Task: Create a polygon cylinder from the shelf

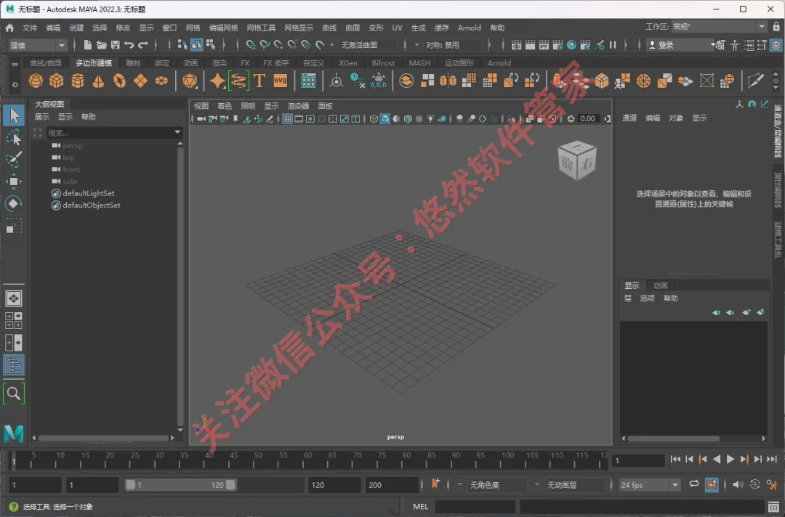Action: 78,81
